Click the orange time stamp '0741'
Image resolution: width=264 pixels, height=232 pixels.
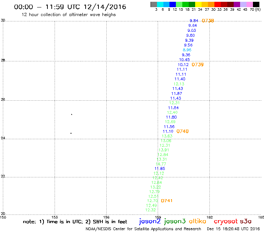tap(167, 201)
